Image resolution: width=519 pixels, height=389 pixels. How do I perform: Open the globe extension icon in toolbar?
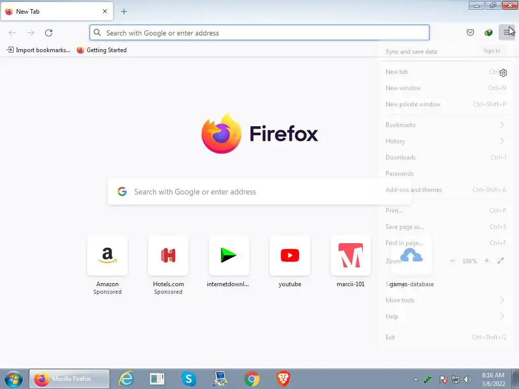(x=488, y=32)
